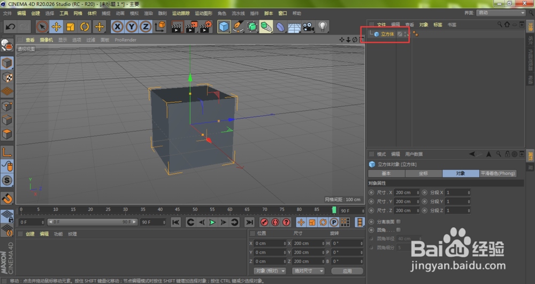Click 分段 X animation radio dot
The image size is (535, 284).
425,193
